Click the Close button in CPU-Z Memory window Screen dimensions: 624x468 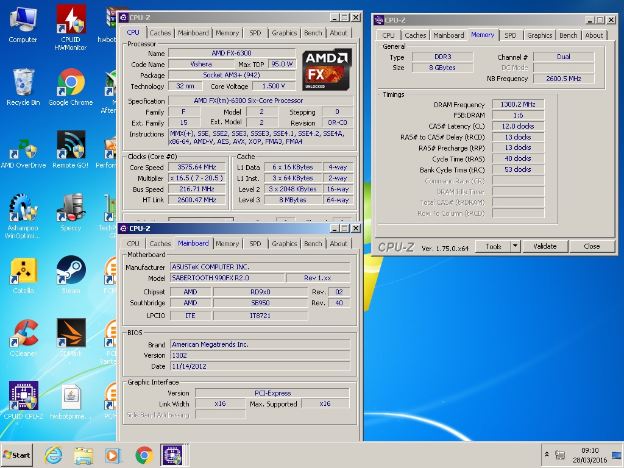click(592, 246)
